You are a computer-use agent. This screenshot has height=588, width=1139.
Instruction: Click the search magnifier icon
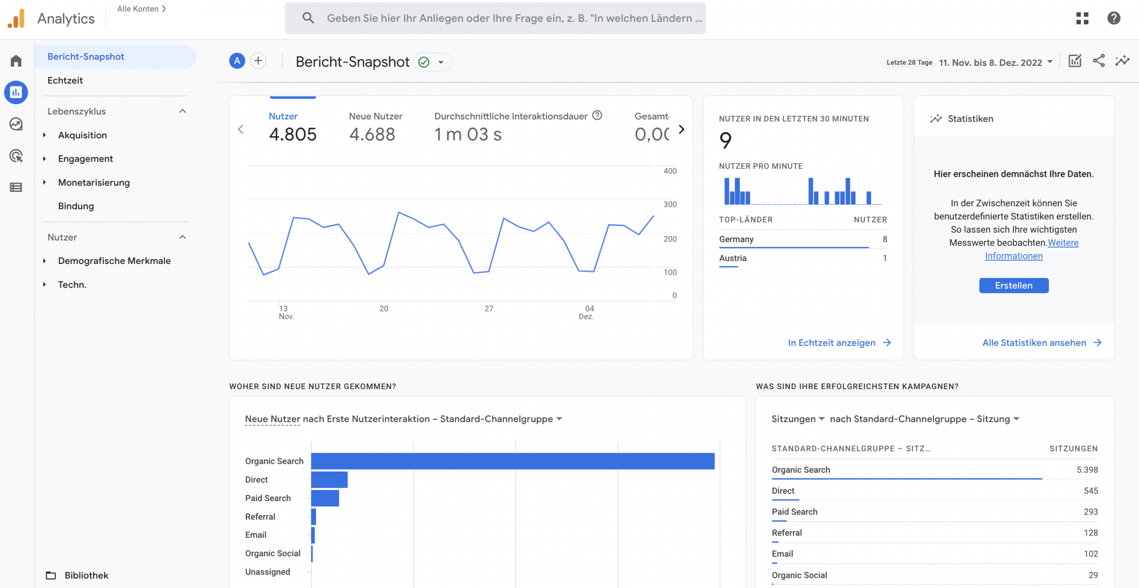click(x=308, y=18)
